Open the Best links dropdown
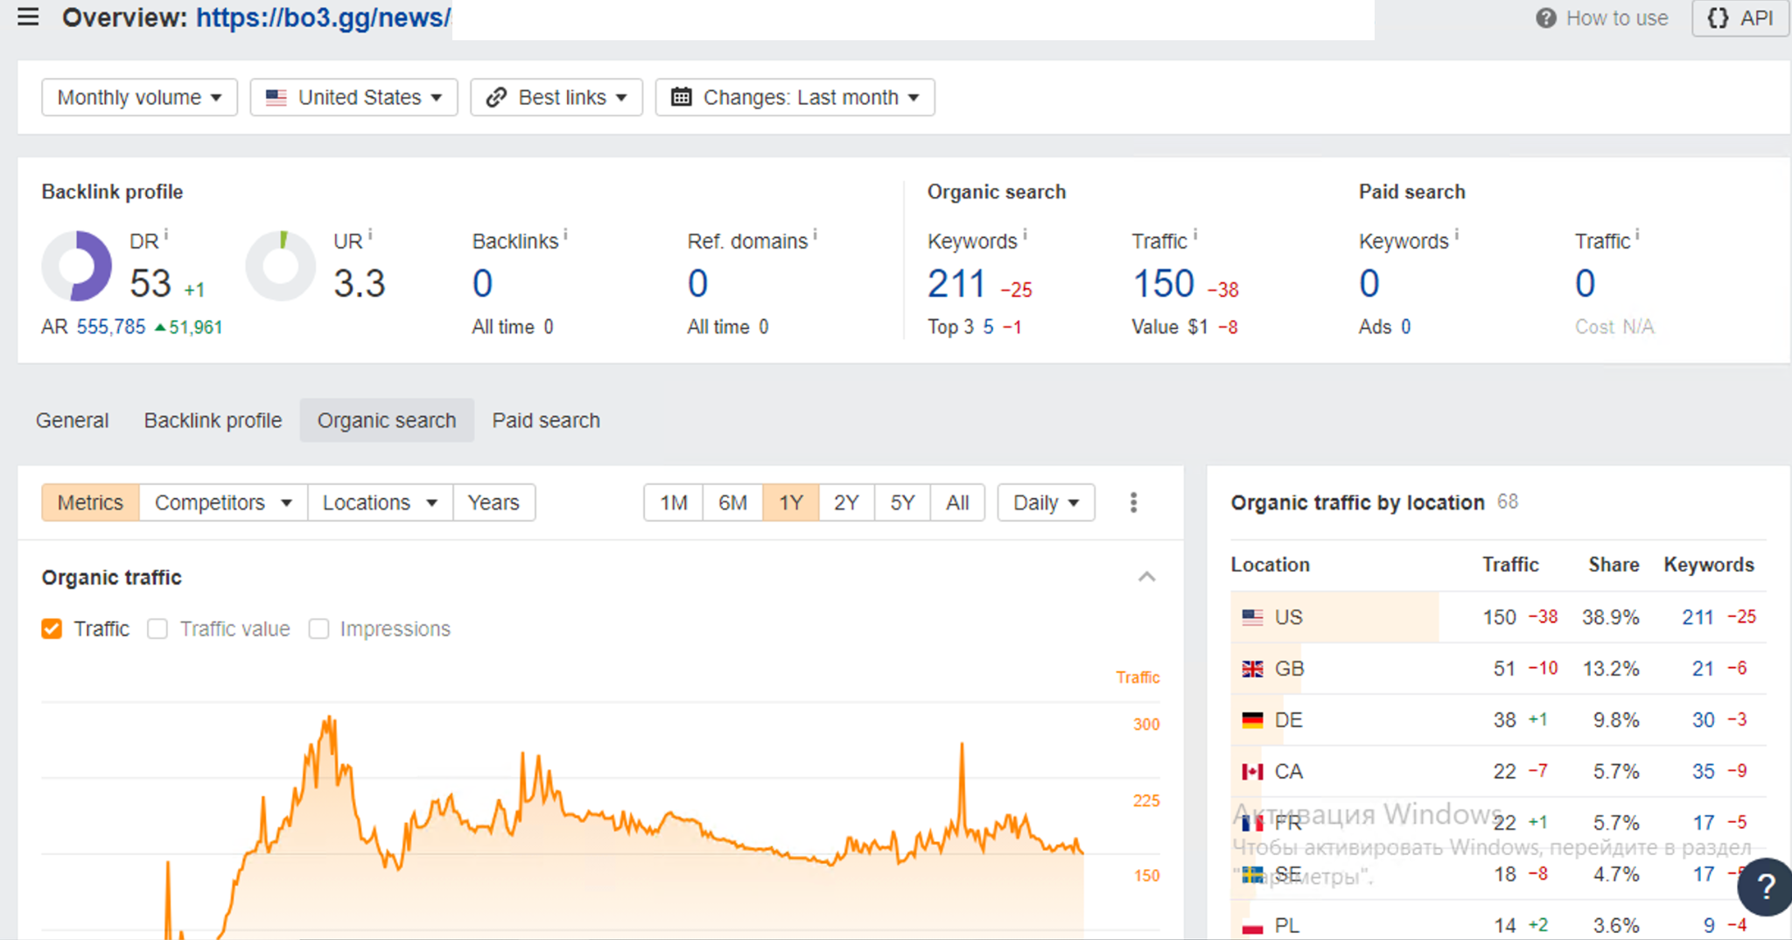The height and width of the screenshot is (940, 1792). [556, 97]
